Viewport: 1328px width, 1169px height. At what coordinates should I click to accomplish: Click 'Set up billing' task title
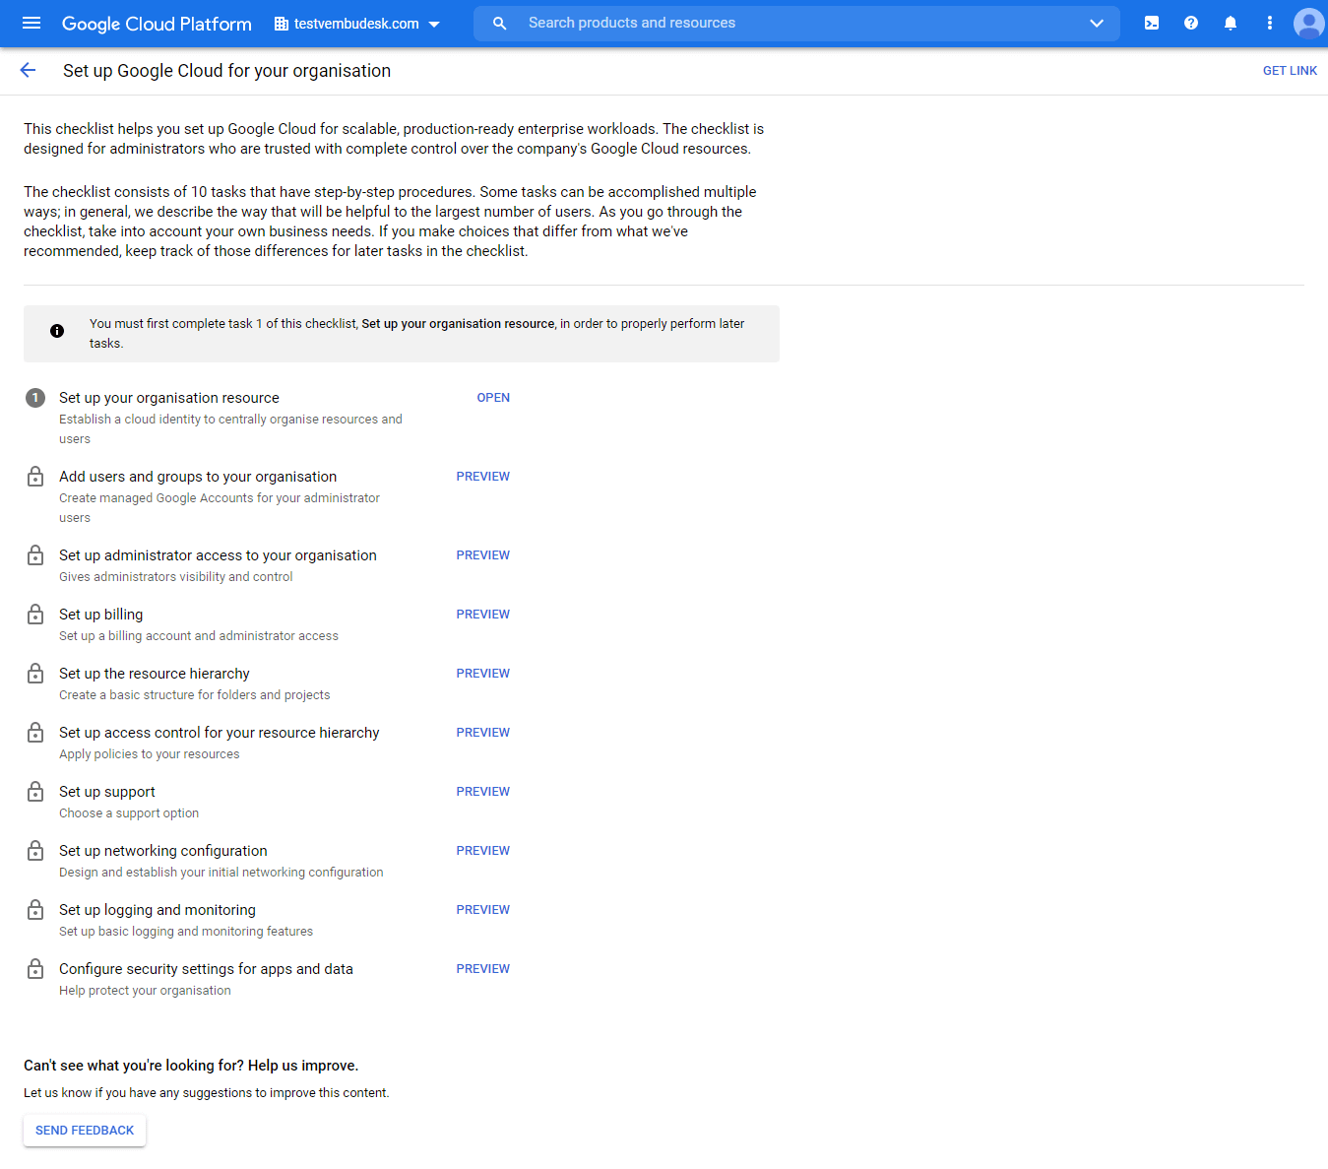pos(100,615)
